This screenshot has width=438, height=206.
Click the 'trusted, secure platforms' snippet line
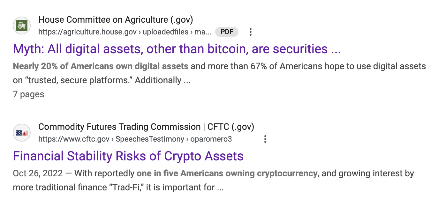(102, 80)
